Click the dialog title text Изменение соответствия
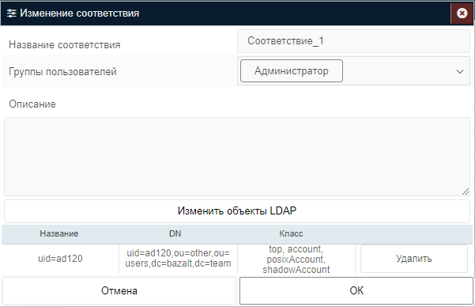 click(80, 13)
